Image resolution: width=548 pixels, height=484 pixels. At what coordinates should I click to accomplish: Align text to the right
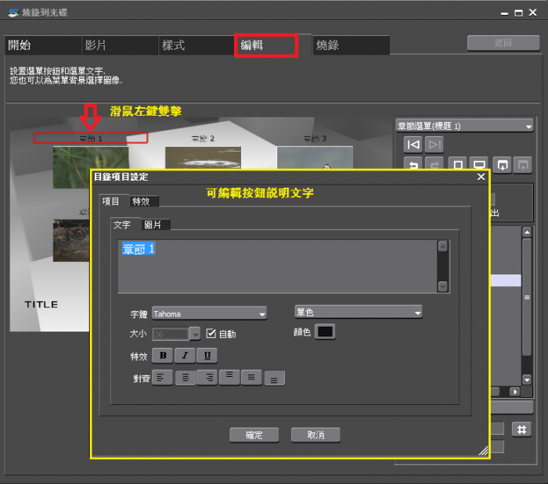(x=207, y=378)
